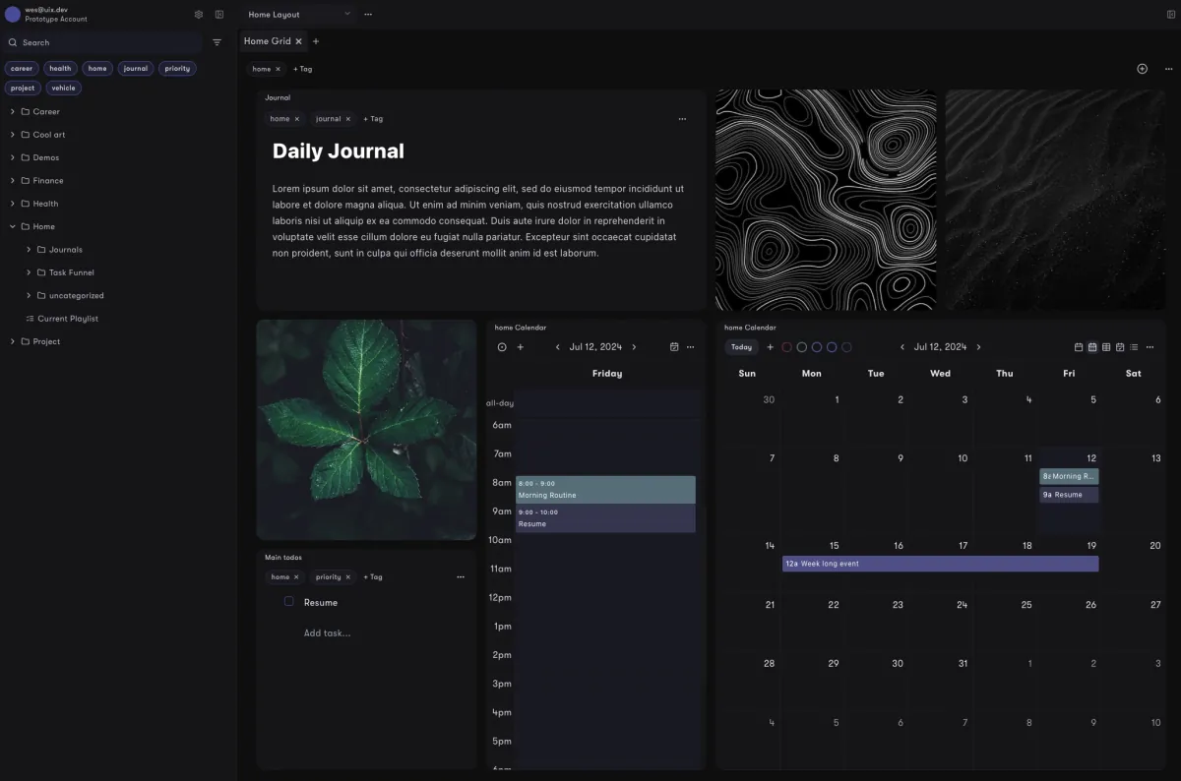Toggle the vehicle tag filter
Screen dimensions: 1181x781
pyautogui.click(x=63, y=88)
